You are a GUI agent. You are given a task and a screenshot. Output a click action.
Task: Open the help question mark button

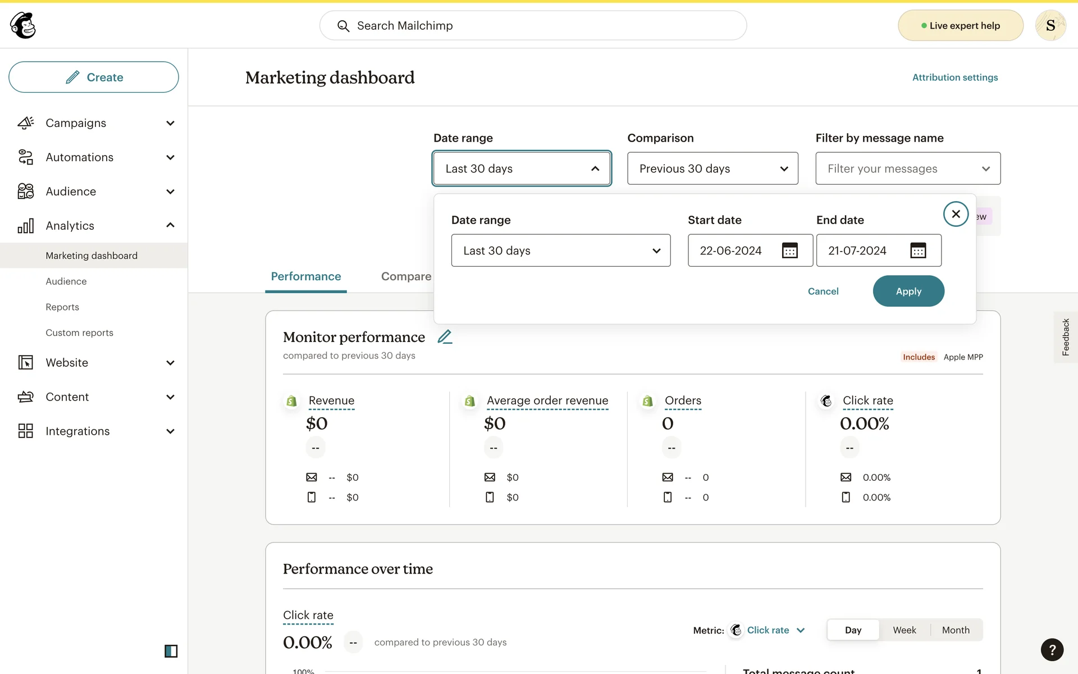1052,650
